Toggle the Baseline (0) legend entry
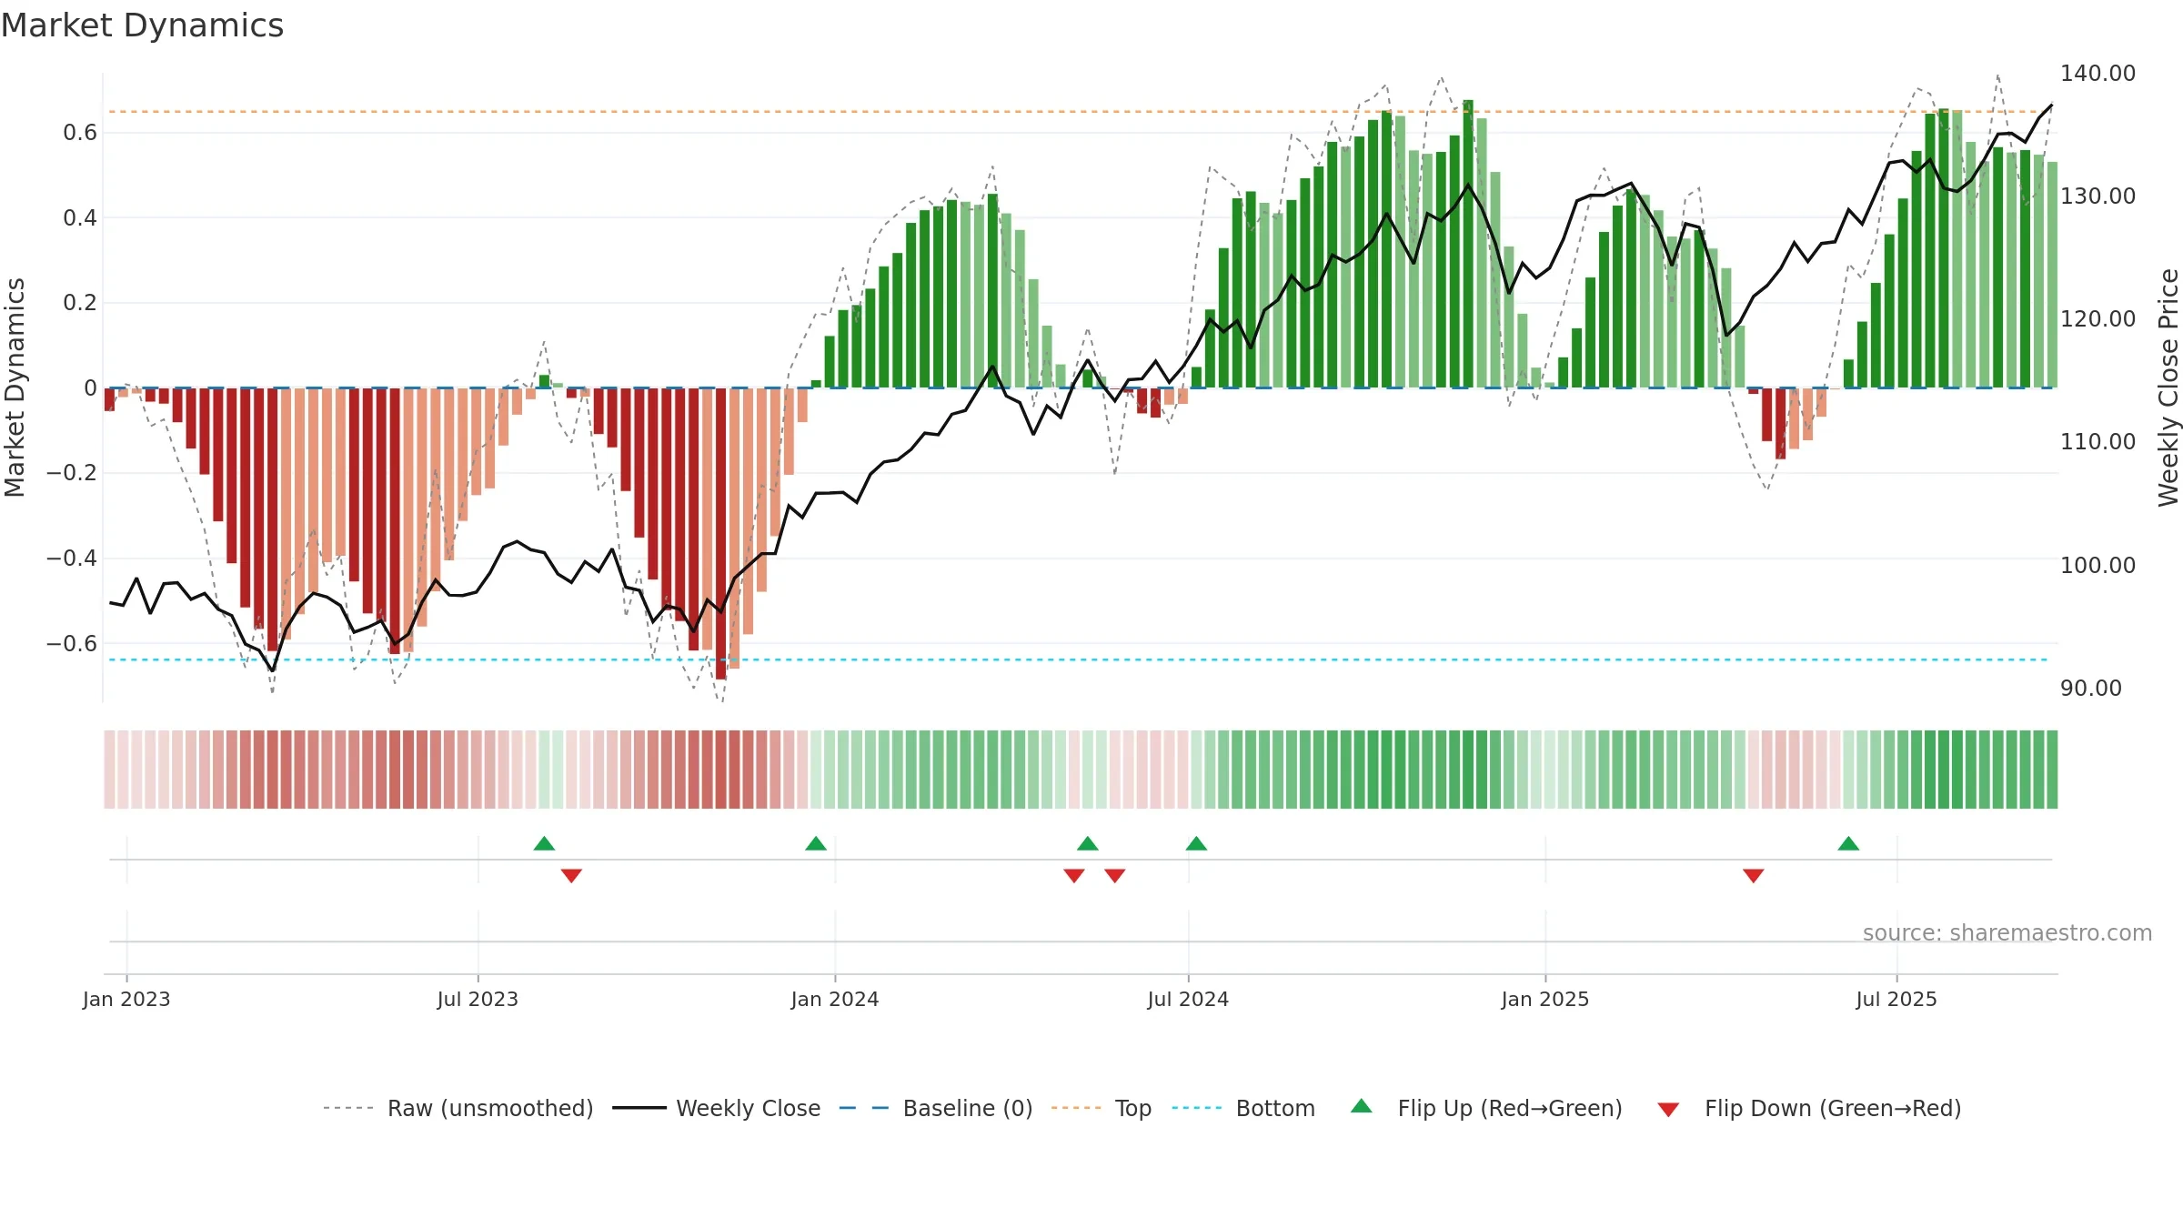Viewport: 2183px width, 1228px height. (968, 1108)
